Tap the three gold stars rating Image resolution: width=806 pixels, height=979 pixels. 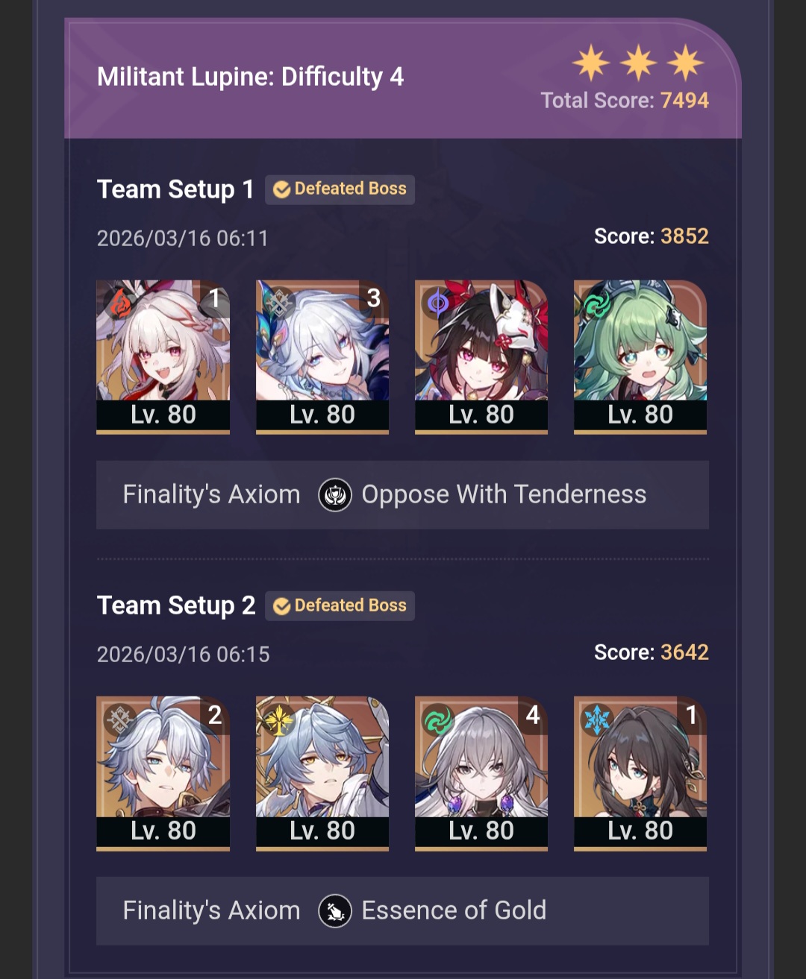point(639,63)
